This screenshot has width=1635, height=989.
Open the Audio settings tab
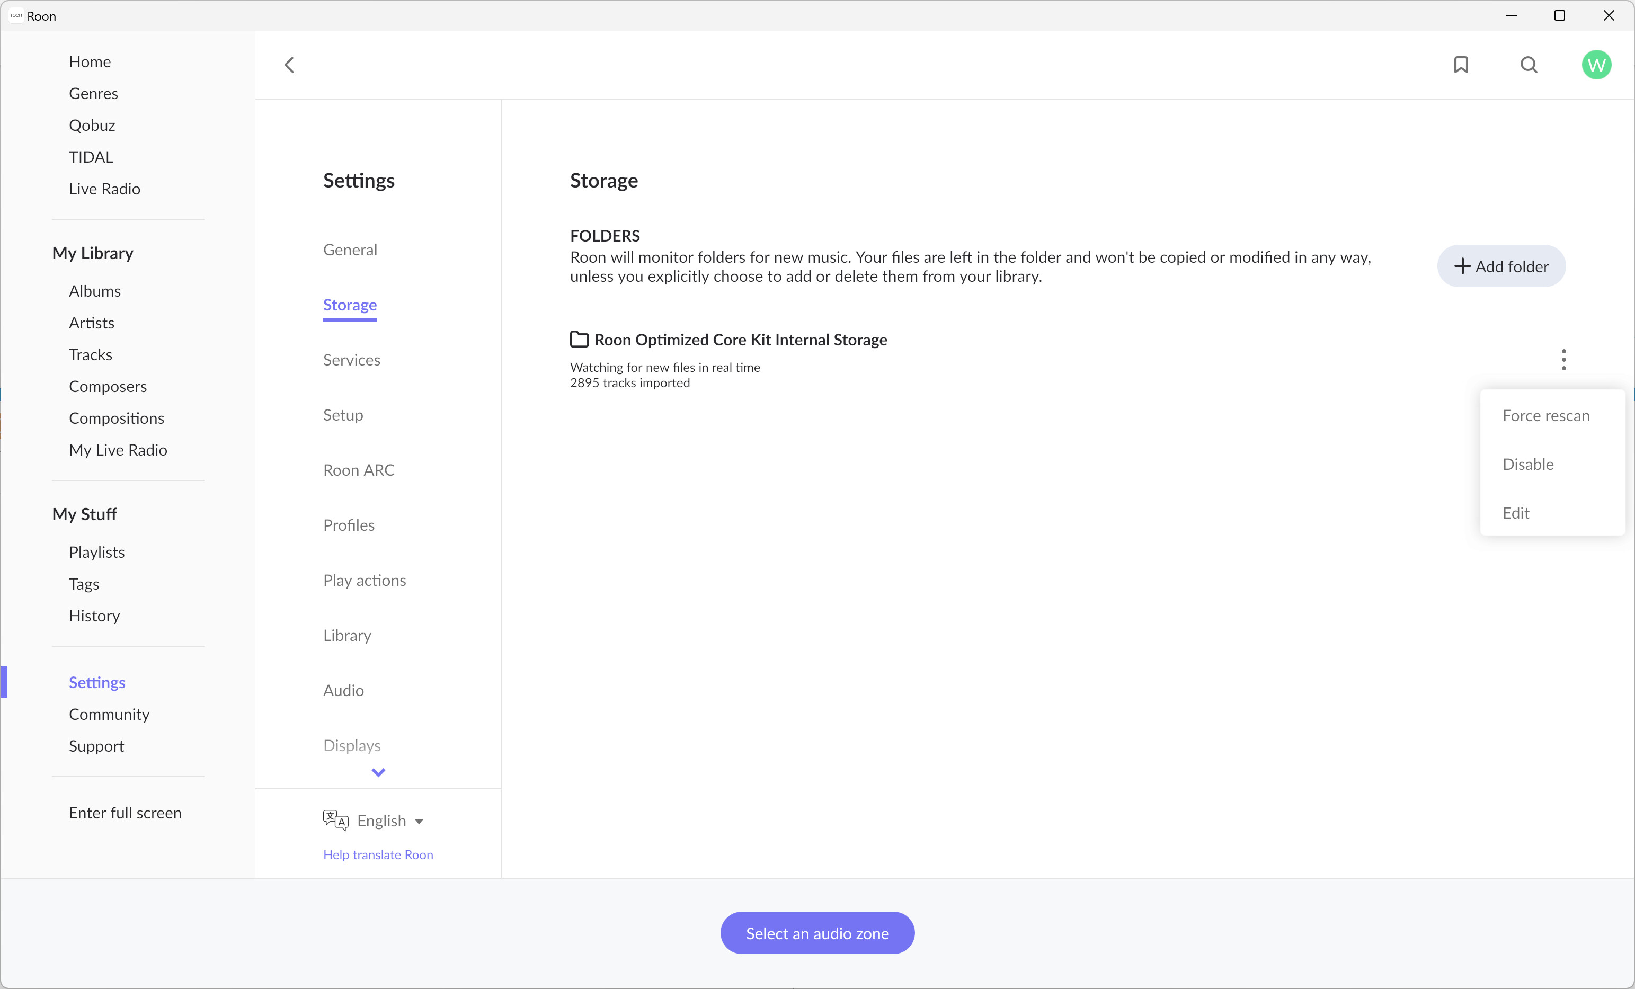343,690
